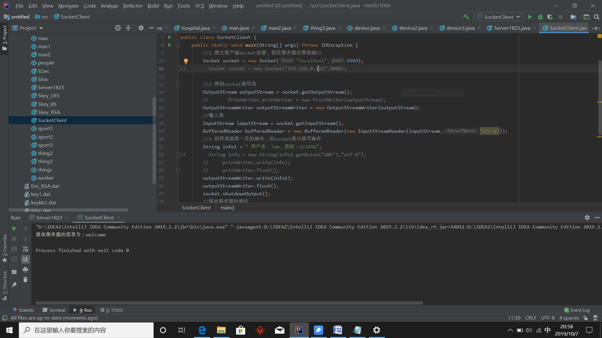This screenshot has width=602, height=338.
Task: Open the VCS menu
Action: point(199,6)
